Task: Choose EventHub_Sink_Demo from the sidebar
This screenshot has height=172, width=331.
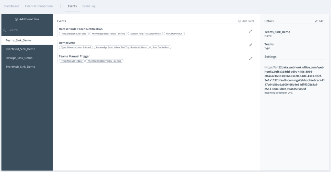Action: point(20,67)
